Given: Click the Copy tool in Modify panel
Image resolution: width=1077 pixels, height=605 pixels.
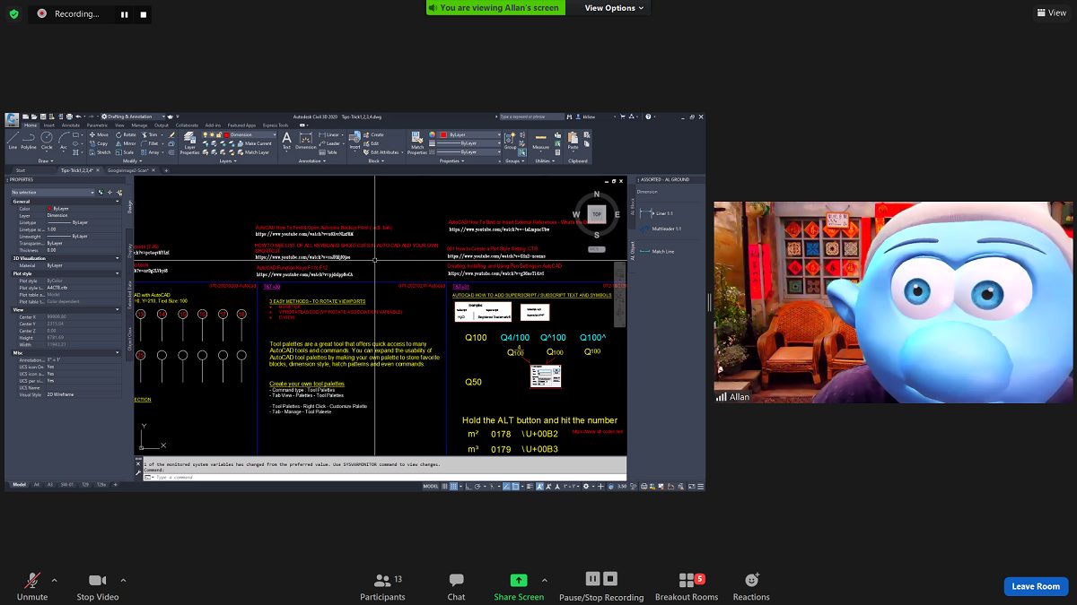Looking at the screenshot, I should click(x=99, y=143).
